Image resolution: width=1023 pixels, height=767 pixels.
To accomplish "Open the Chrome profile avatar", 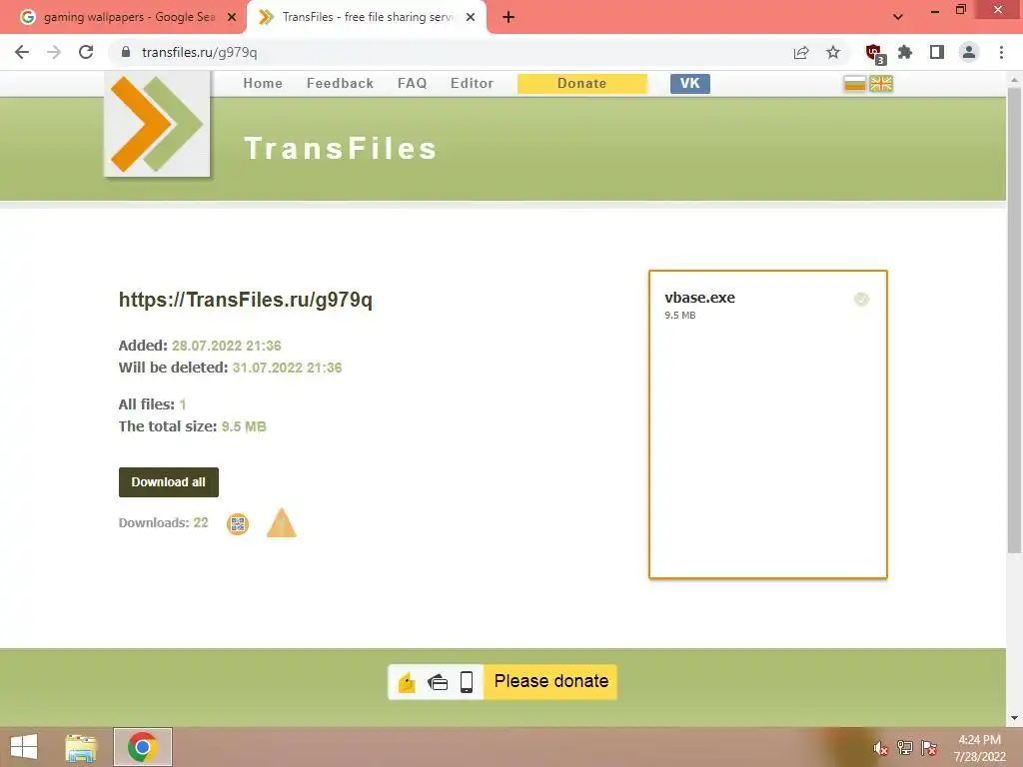I will coord(969,52).
